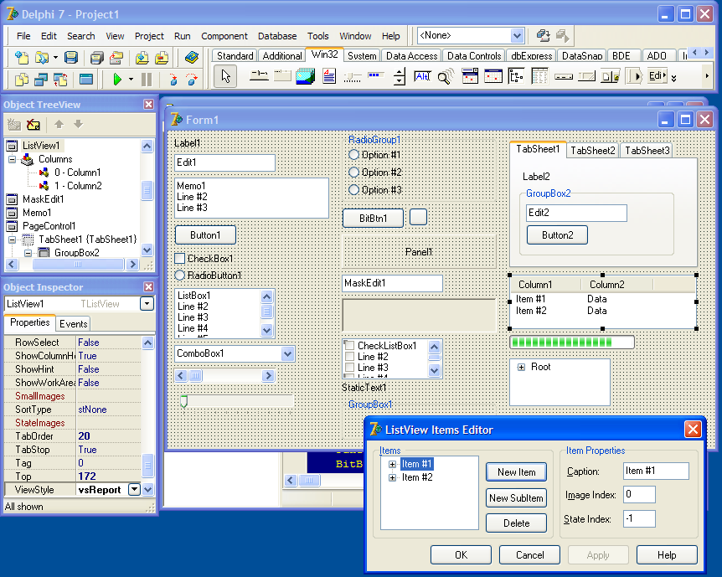Pick the HotKey component in palette
The width and height of the screenshot is (722, 577).
[x=422, y=76]
